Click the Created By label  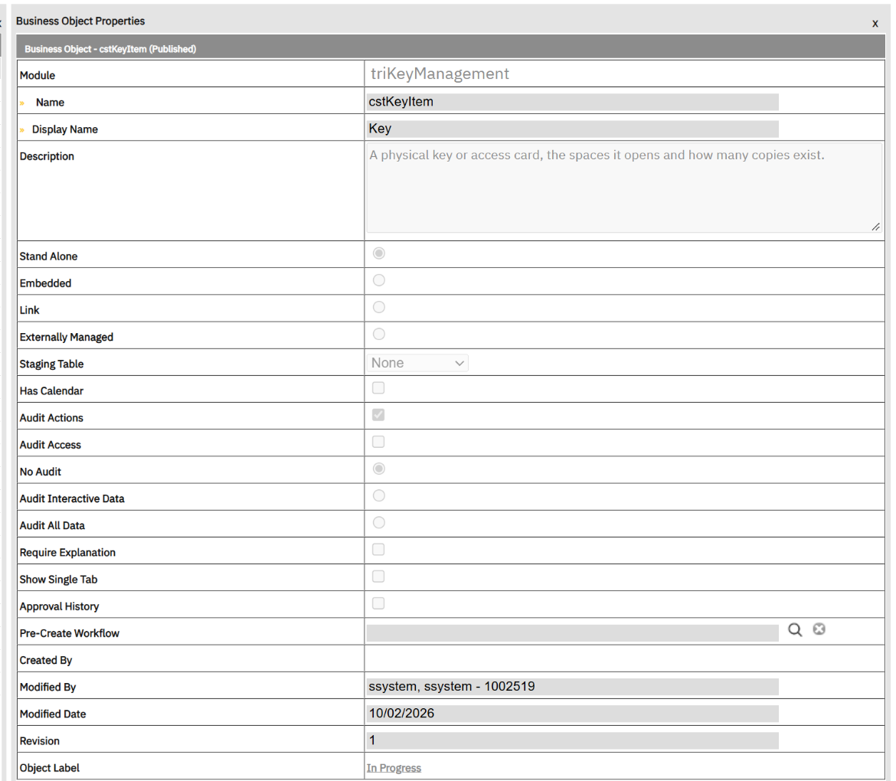[x=46, y=661]
